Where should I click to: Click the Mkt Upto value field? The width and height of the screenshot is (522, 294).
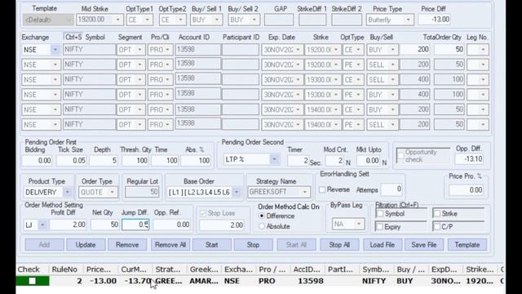(369, 161)
